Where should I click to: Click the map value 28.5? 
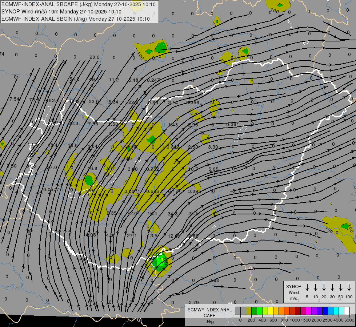[193, 213]
